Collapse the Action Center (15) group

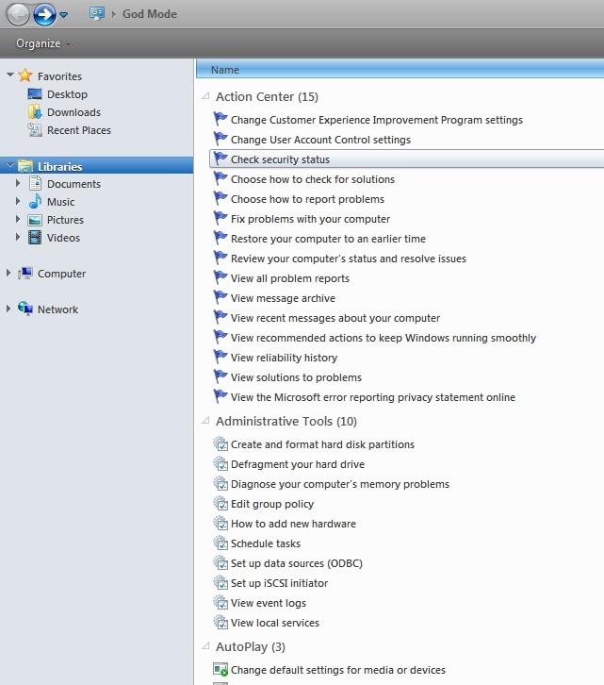pos(205,96)
